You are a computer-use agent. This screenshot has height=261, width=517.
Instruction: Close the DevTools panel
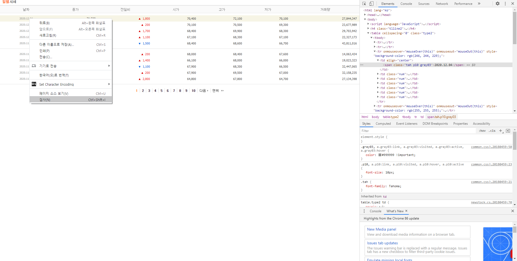[513, 4]
